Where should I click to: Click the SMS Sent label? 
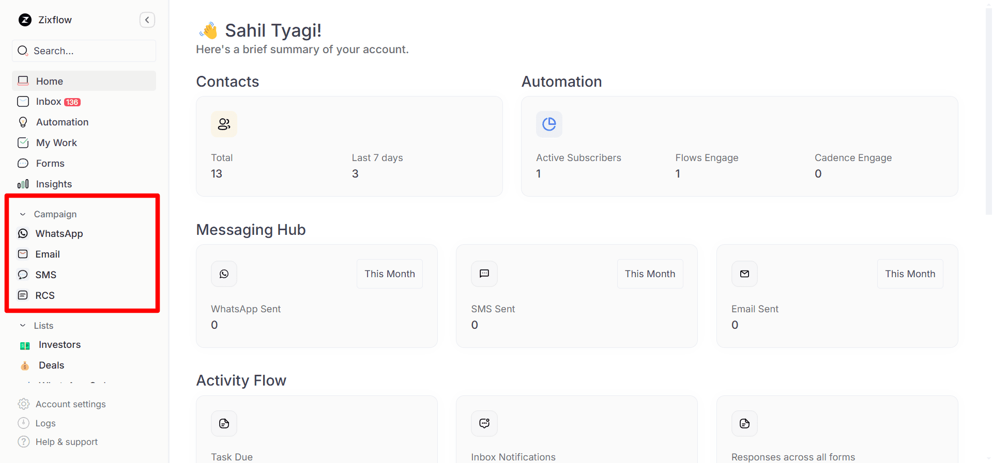[493, 309]
